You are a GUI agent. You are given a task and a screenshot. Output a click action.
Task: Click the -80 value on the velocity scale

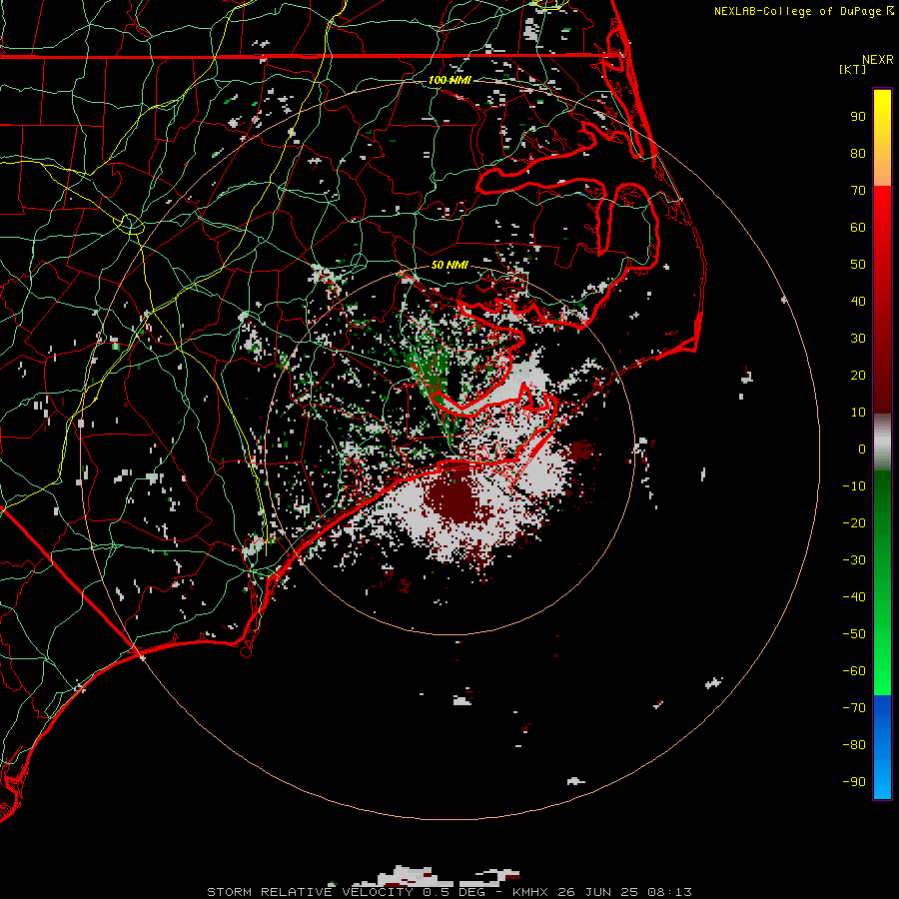tap(854, 745)
